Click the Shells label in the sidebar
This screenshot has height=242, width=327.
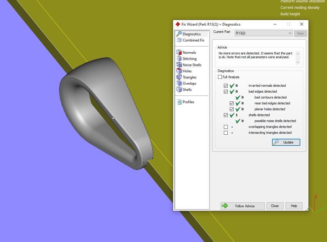coord(187,90)
